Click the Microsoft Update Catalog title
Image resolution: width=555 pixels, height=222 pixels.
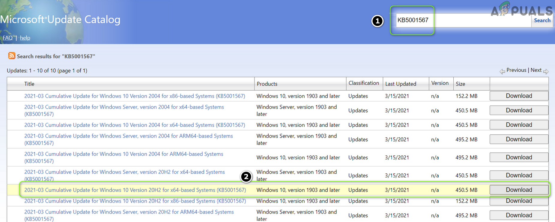point(60,20)
